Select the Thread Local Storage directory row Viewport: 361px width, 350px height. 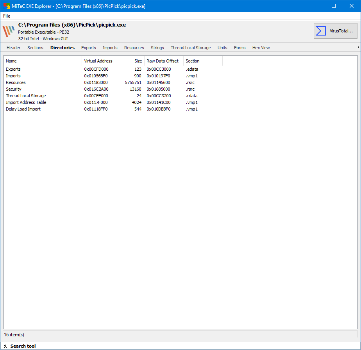point(113,96)
